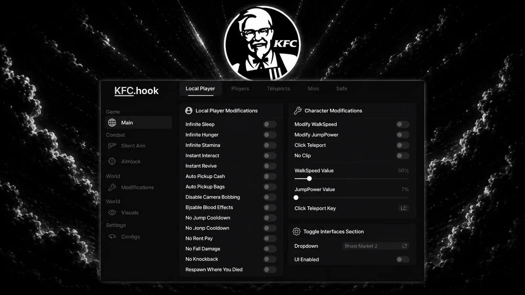Viewport: 525px width, 295px height.
Task: Enable Infinite Sleep
Action: (x=270, y=124)
